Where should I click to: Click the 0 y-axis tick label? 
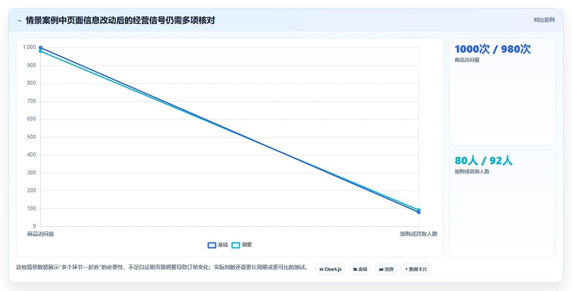pos(35,226)
